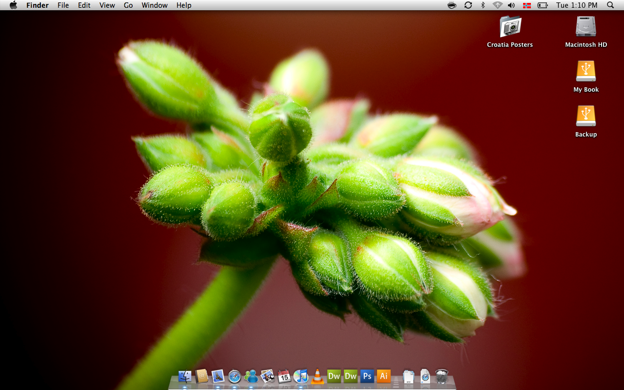This screenshot has height=390, width=624.
Task: Launch the Dreamweaver icon beside Photoshop
Action: click(x=351, y=376)
